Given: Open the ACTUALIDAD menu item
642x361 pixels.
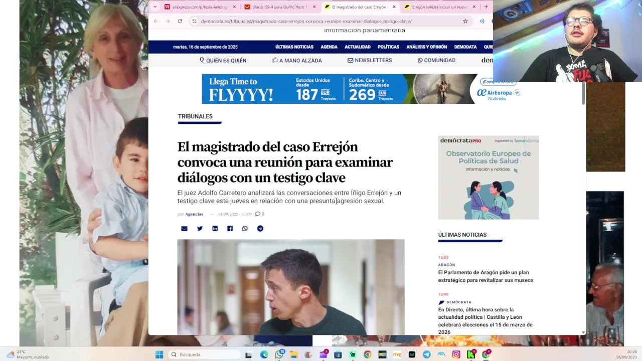Looking at the screenshot, I should pyautogui.click(x=358, y=47).
